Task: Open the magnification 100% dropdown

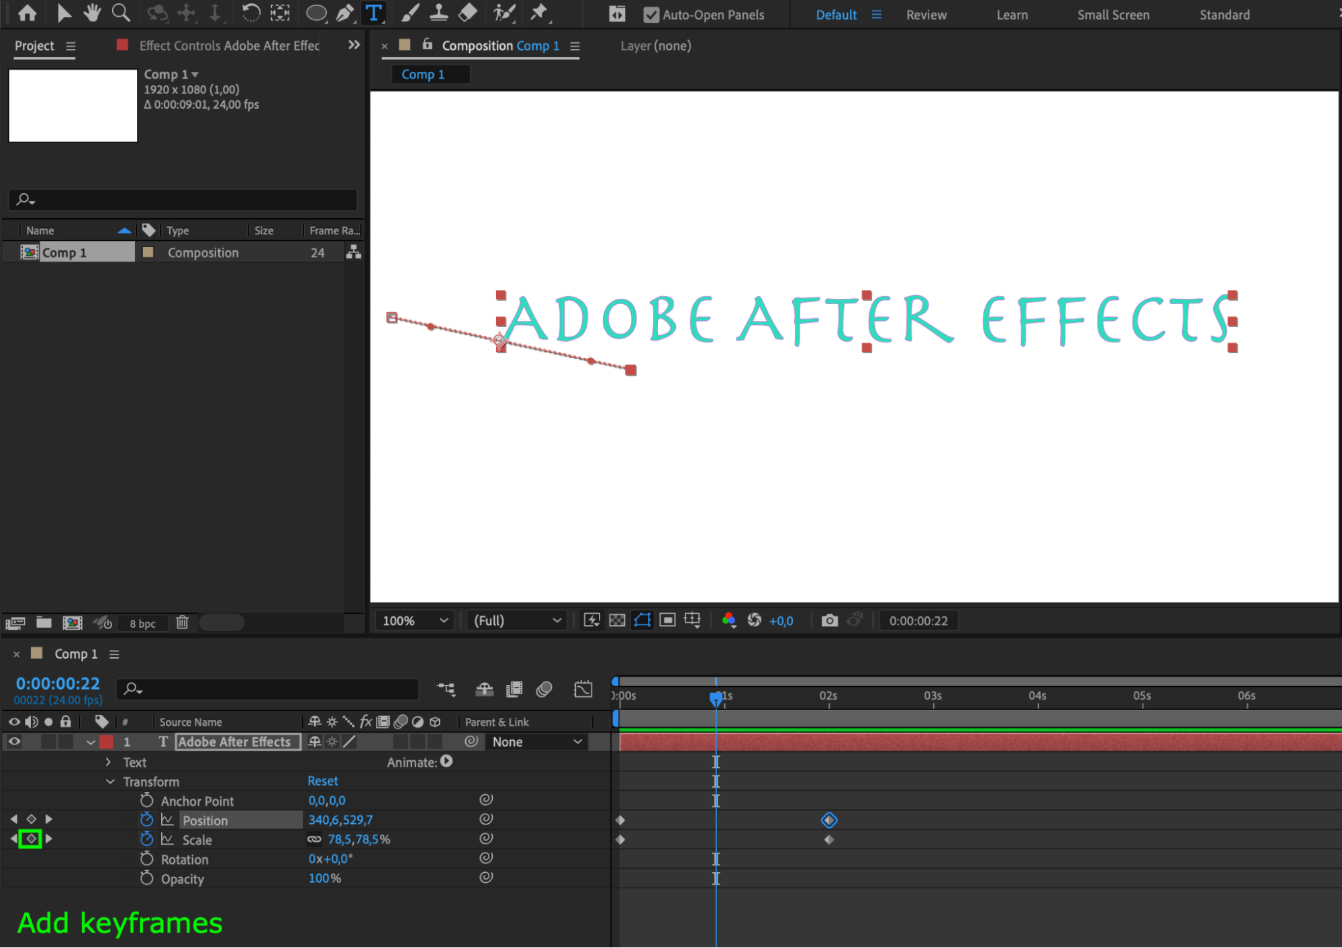Action: [x=414, y=620]
